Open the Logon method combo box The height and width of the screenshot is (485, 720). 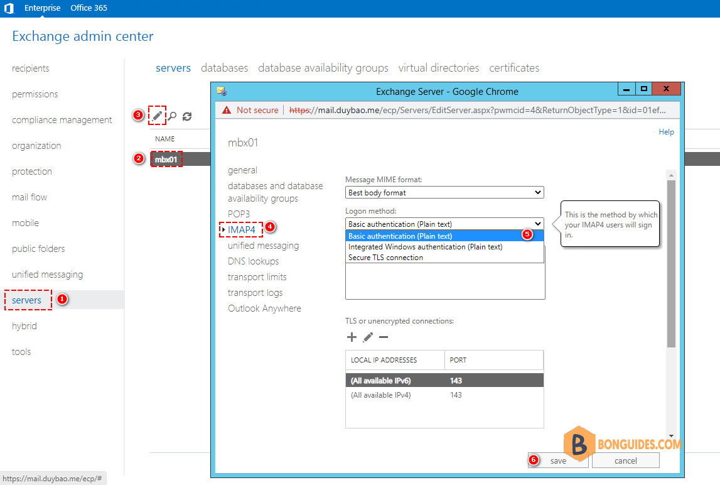(444, 224)
